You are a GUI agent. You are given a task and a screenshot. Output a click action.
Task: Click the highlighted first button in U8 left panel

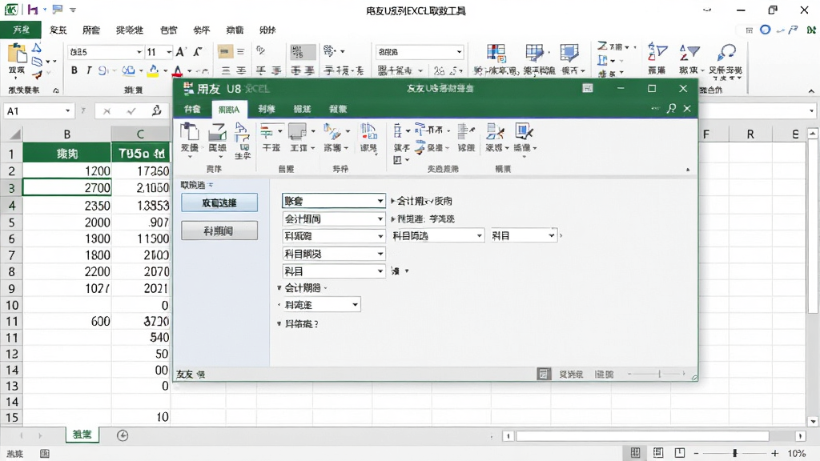tap(219, 202)
